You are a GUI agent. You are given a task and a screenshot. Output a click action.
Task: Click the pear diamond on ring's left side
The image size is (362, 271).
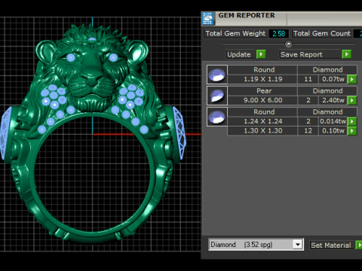coord(5,132)
